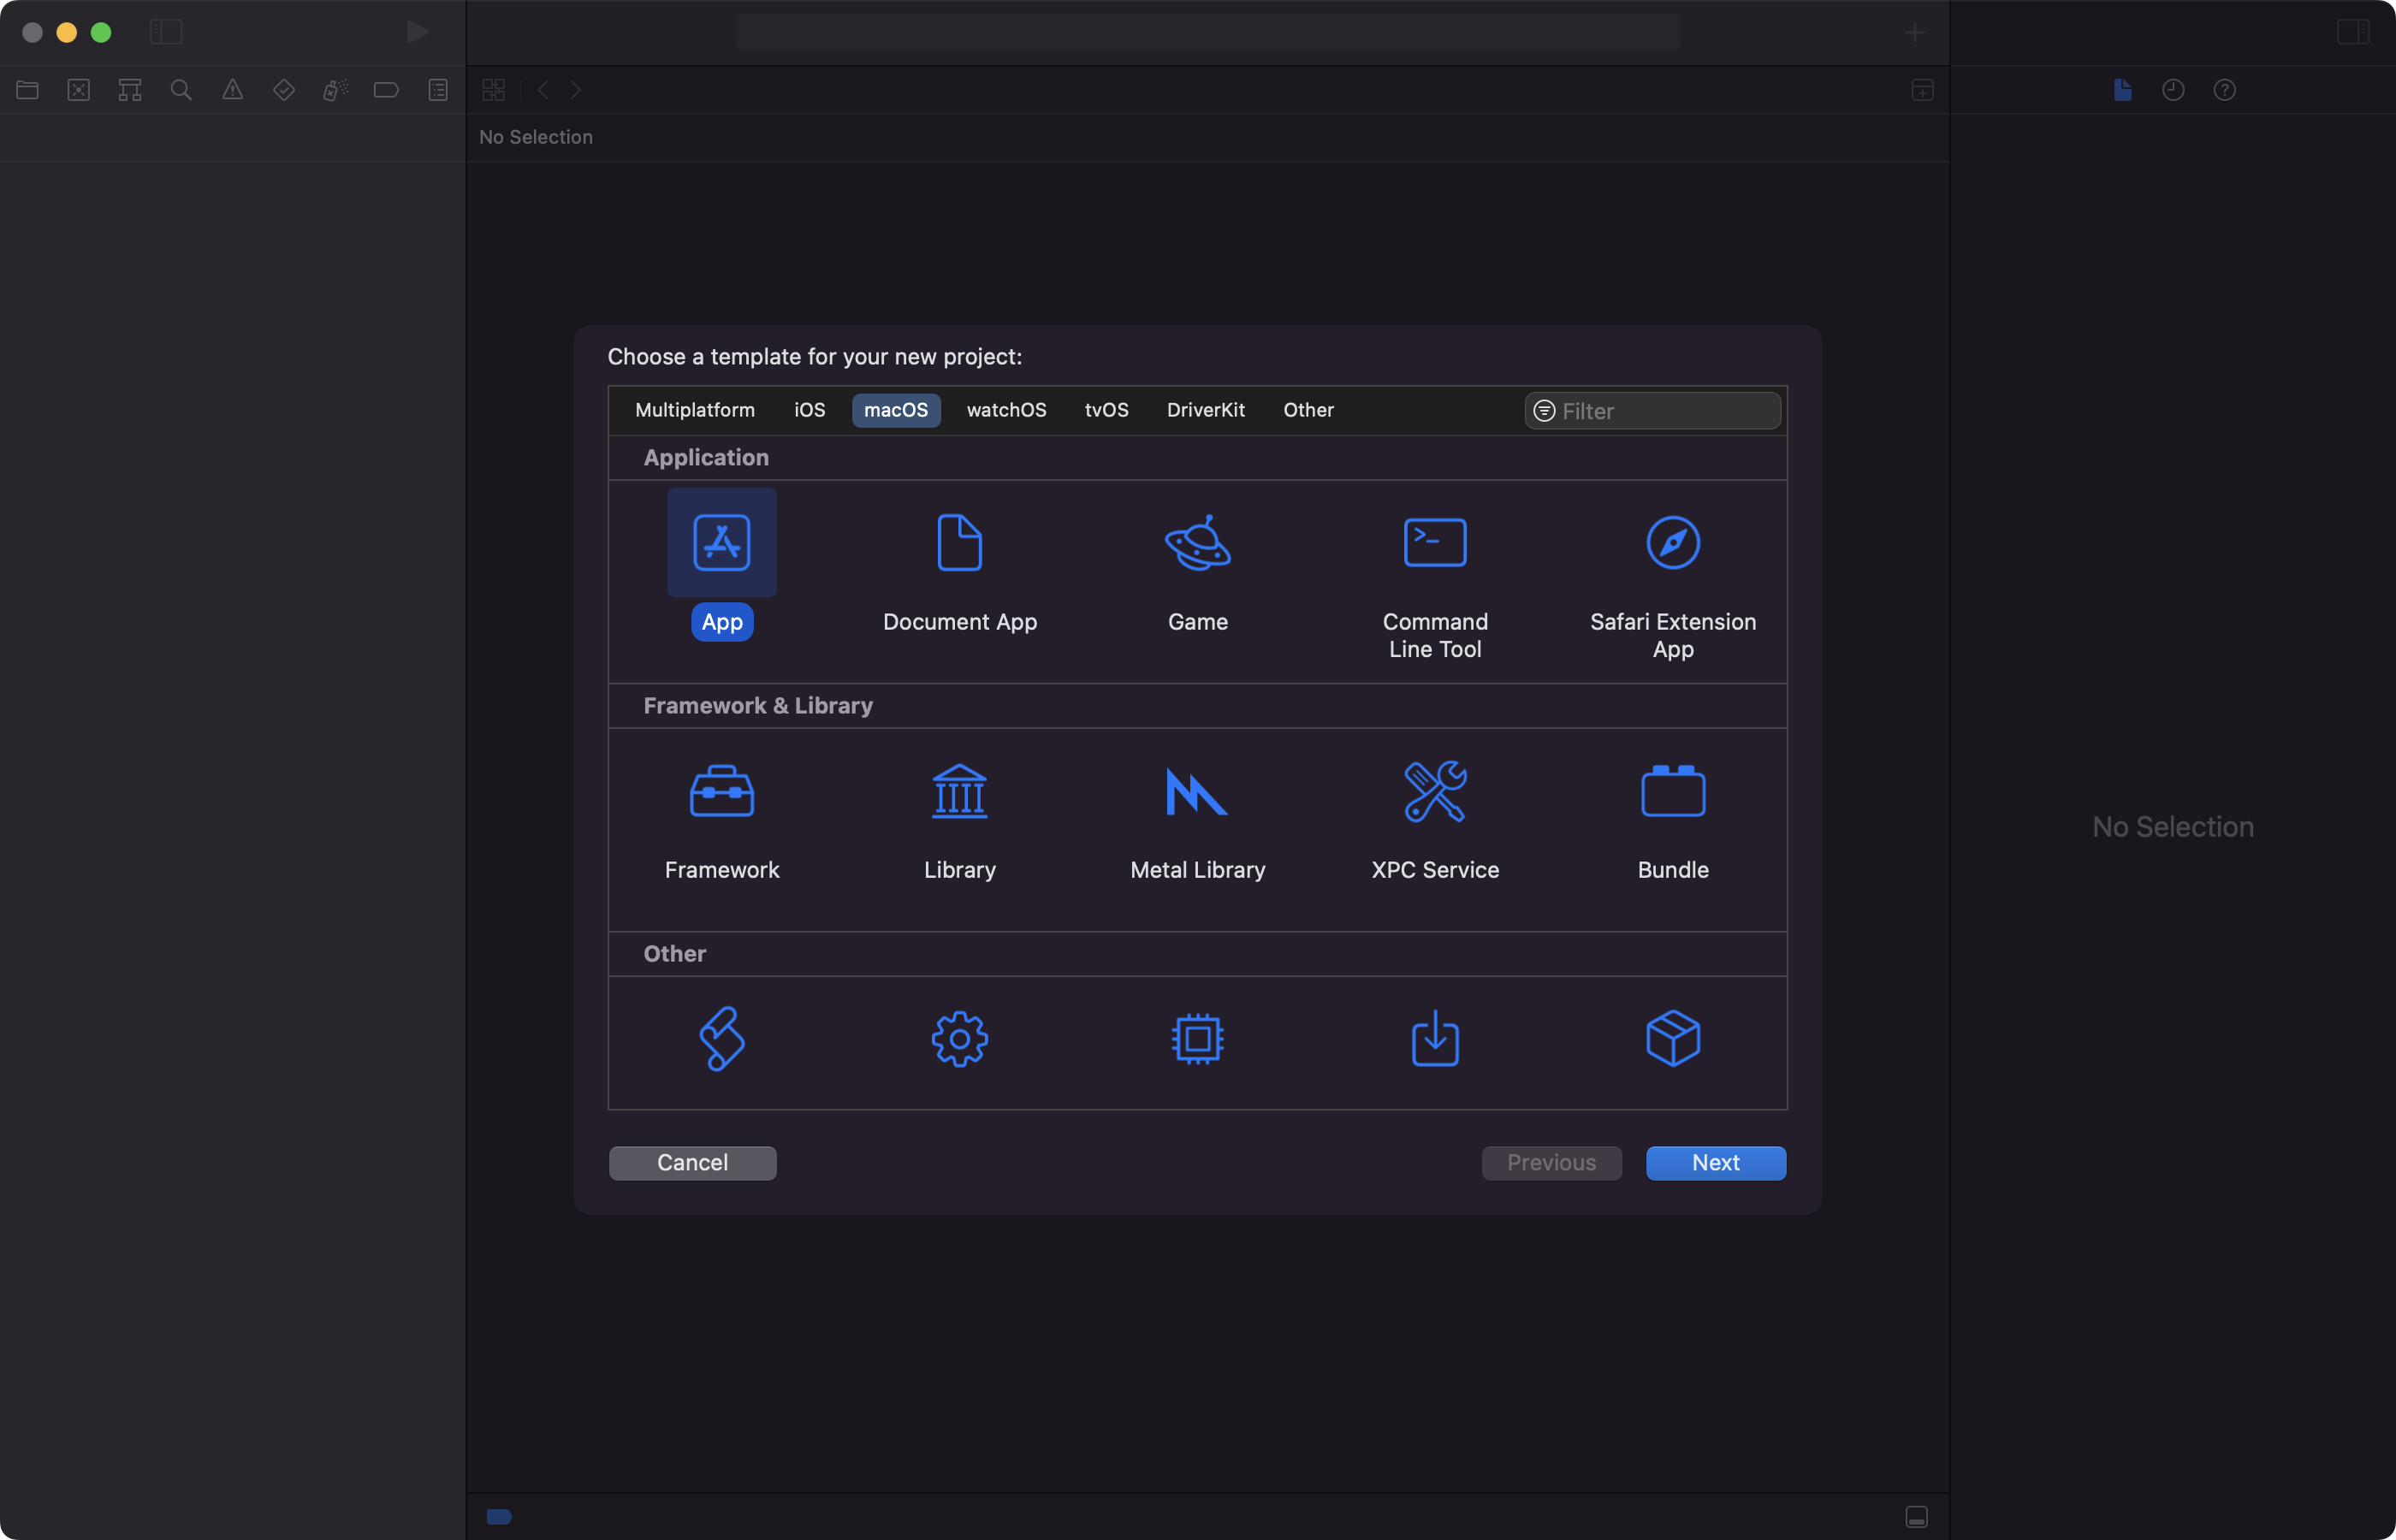Open the Source Control navigator
The width and height of the screenshot is (2396, 1540).
coord(79,90)
